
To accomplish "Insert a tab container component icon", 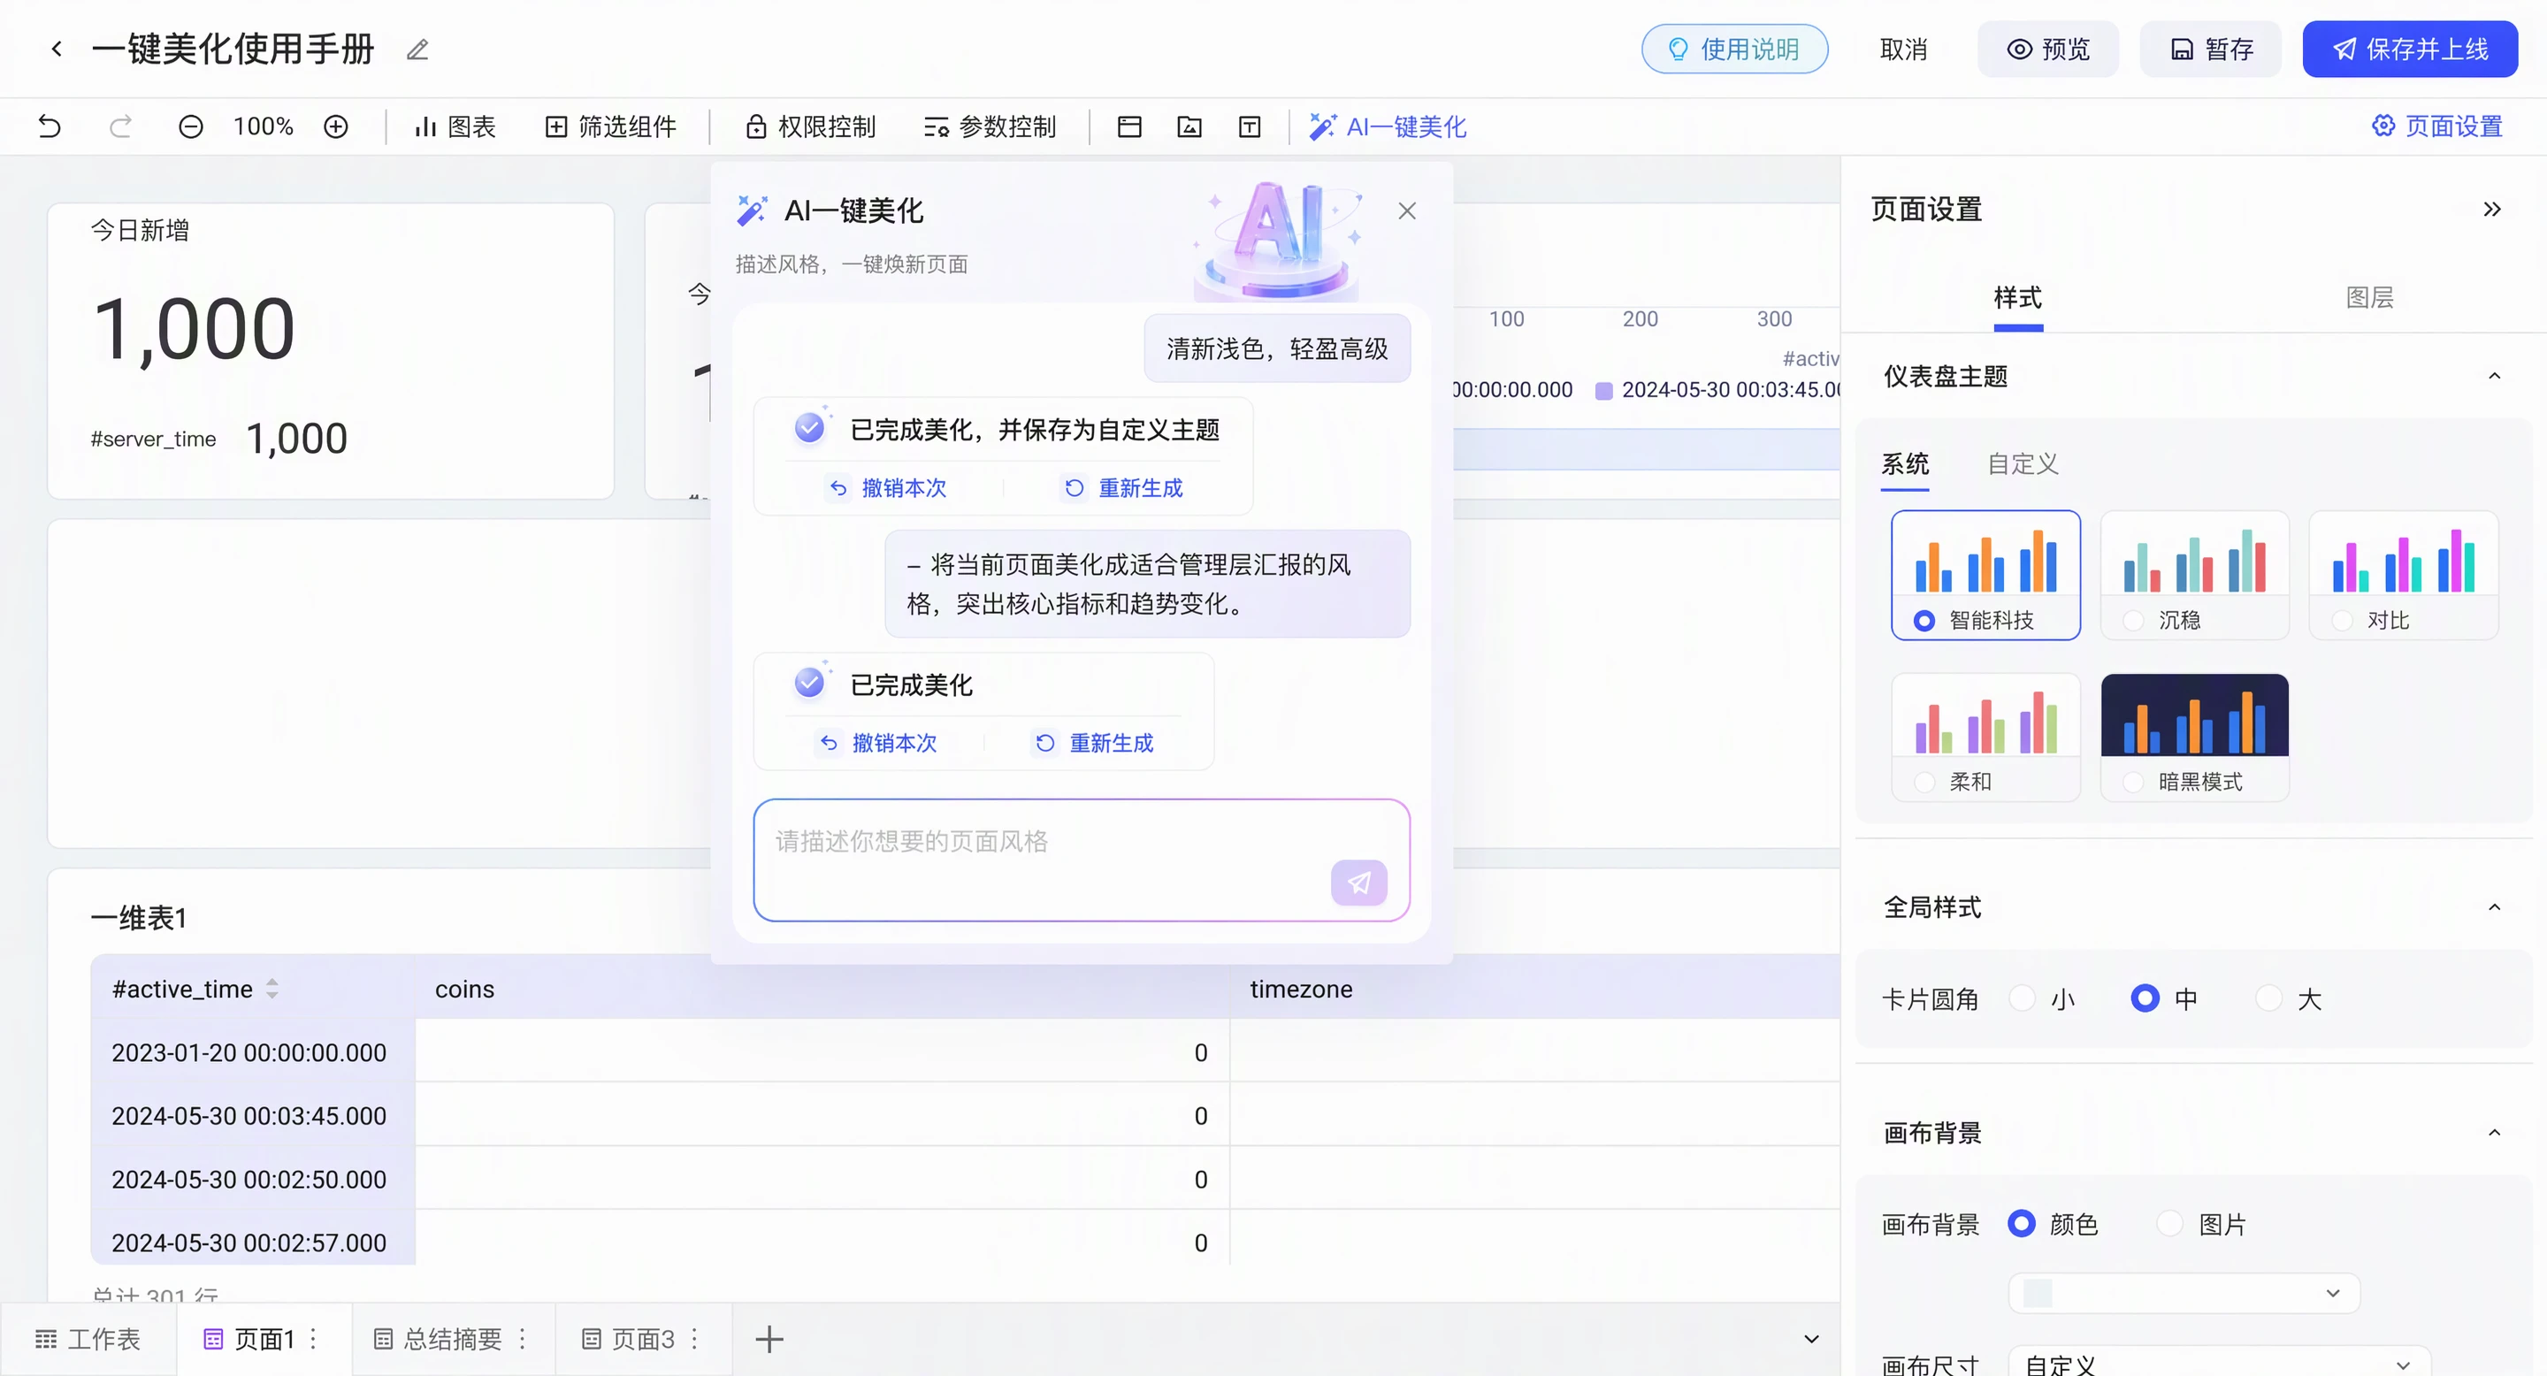I will [1129, 126].
